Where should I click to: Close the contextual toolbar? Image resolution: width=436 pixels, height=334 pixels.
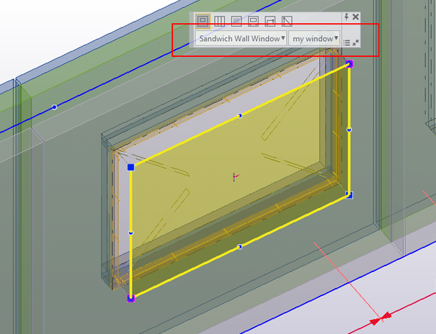(355, 17)
